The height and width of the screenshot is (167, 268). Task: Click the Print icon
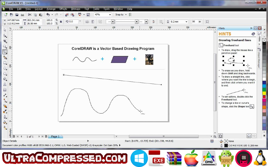tap(22, 15)
